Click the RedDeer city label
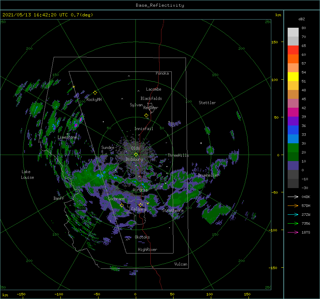The image size is (320, 299). 151,108
